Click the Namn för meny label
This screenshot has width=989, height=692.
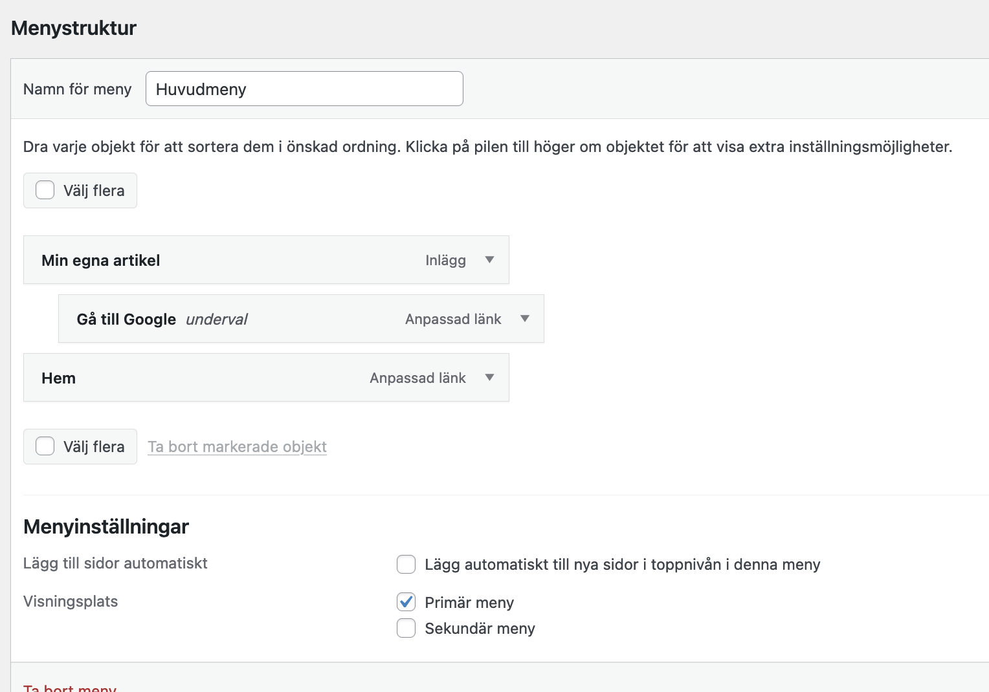pyautogui.click(x=78, y=89)
